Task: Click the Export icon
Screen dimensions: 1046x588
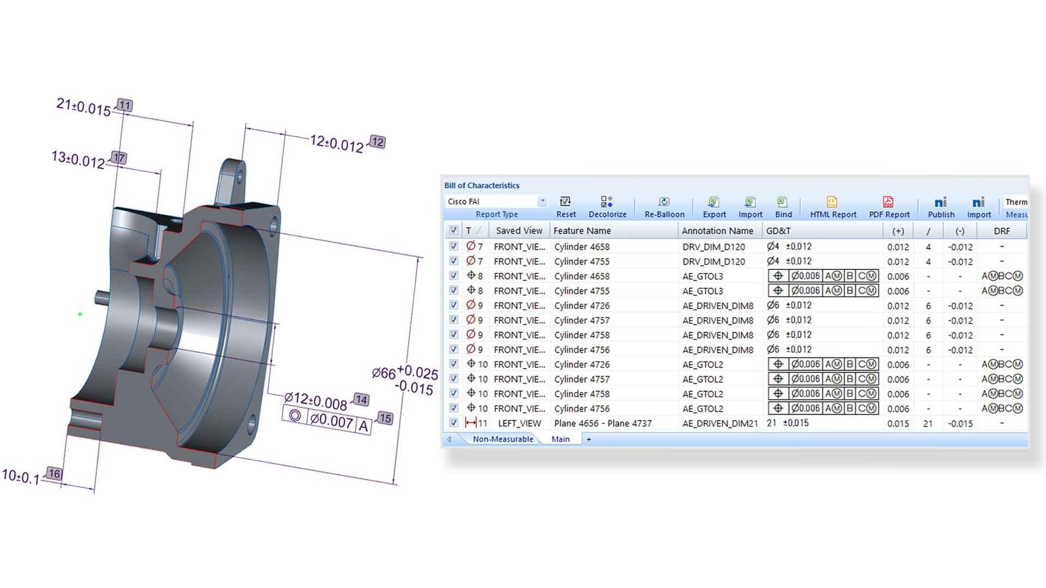Action: (714, 202)
